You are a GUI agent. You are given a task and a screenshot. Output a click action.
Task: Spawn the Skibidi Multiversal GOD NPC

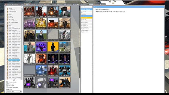[53, 47]
